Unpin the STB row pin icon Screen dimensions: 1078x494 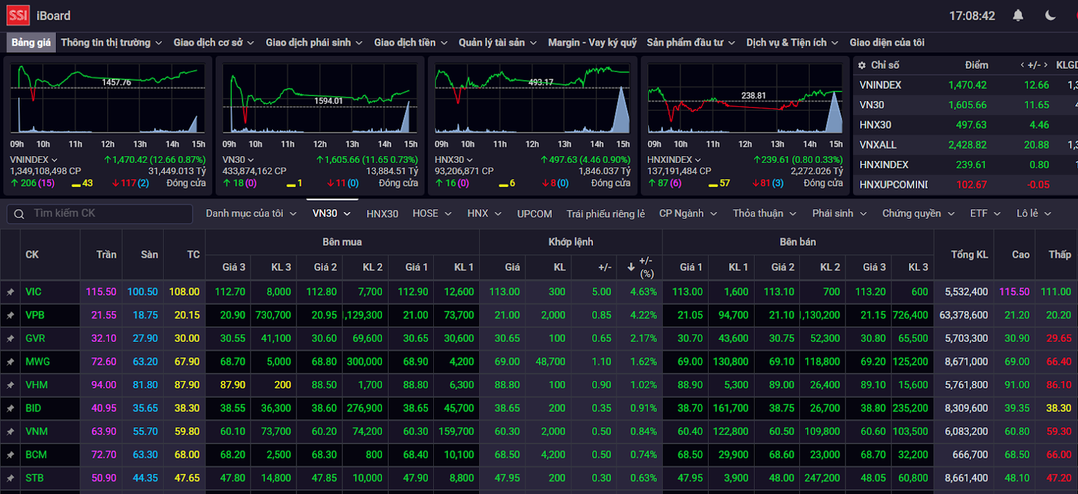pyautogui.click(x=10, y=479)
